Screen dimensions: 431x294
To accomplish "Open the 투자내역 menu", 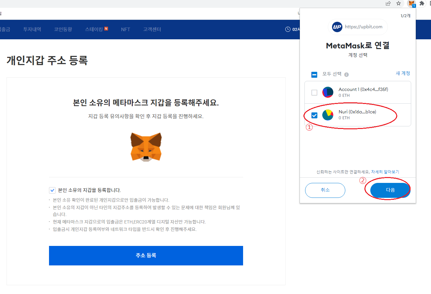I will click(32, 29).
